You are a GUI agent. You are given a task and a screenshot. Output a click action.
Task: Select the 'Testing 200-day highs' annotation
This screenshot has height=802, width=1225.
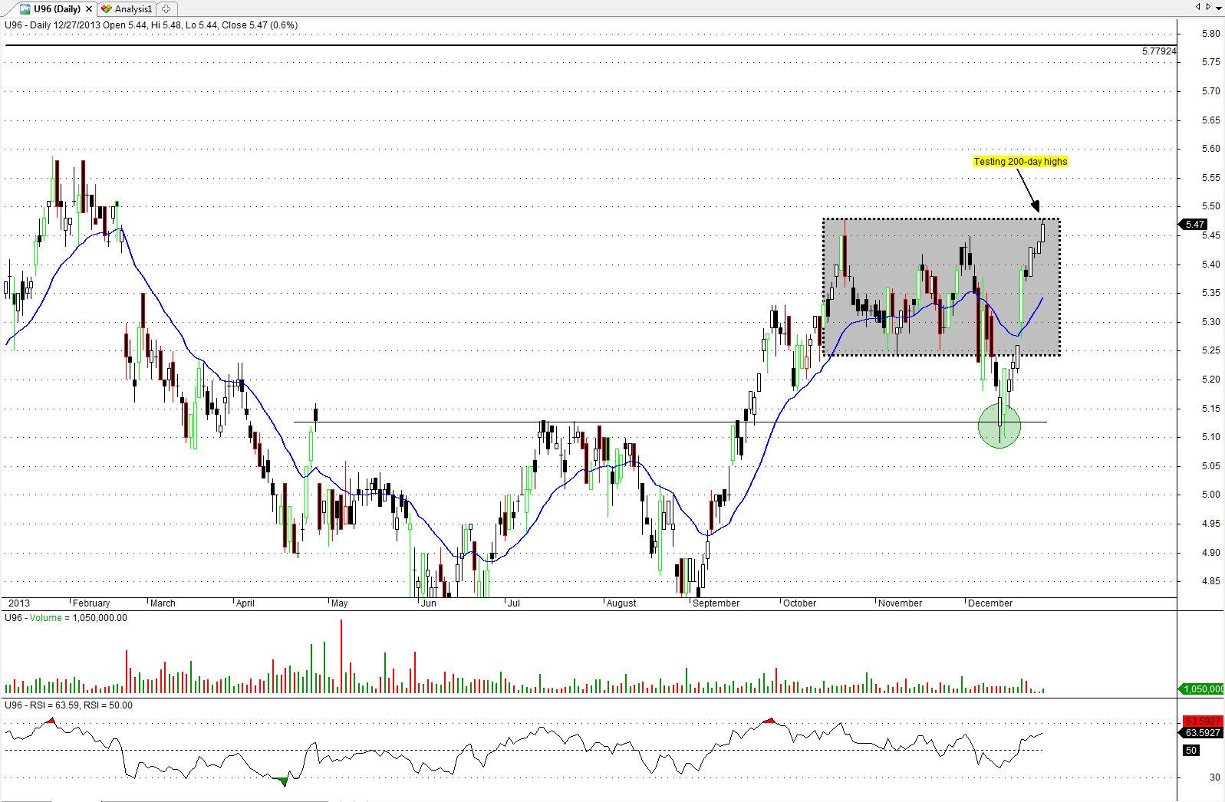tap(1020, 162)
